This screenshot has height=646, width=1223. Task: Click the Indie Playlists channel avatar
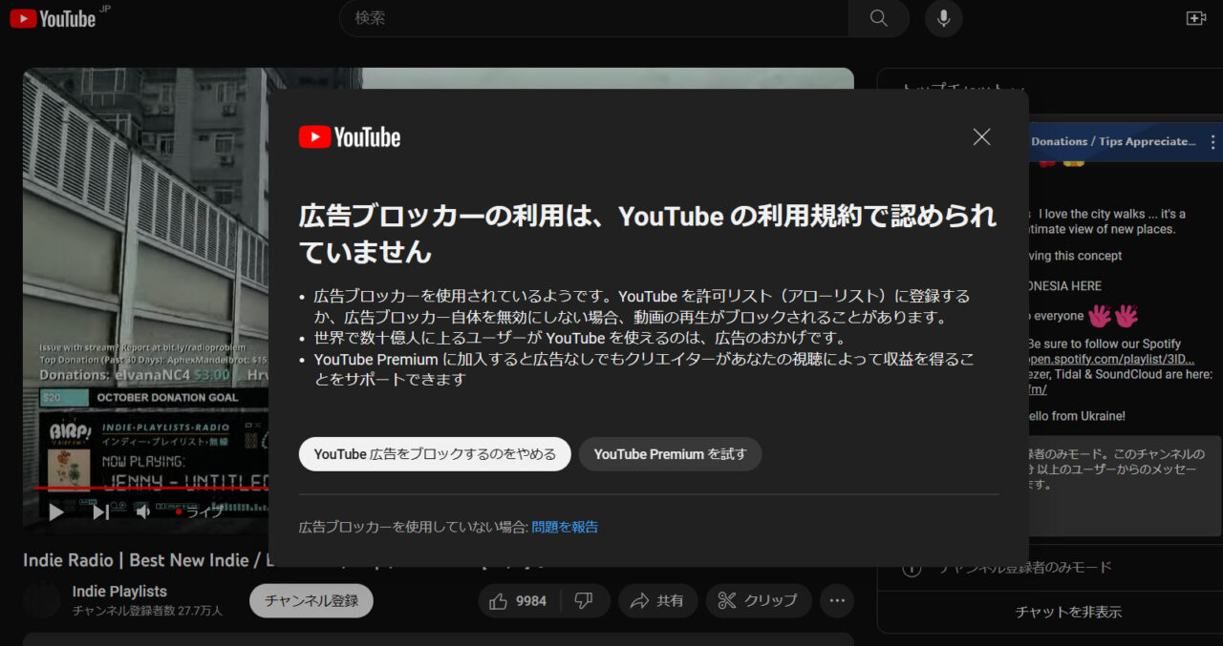42,600
